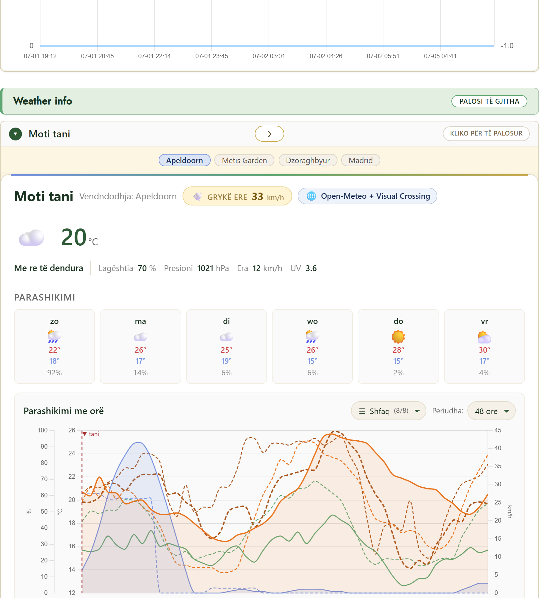Click the tani marker on chart
Image resolution: width=539 pixels, height=598 pixels.
[91, 434]
